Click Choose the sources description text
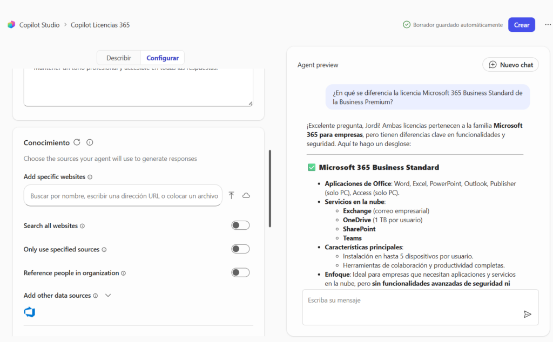 coord(110,159)
